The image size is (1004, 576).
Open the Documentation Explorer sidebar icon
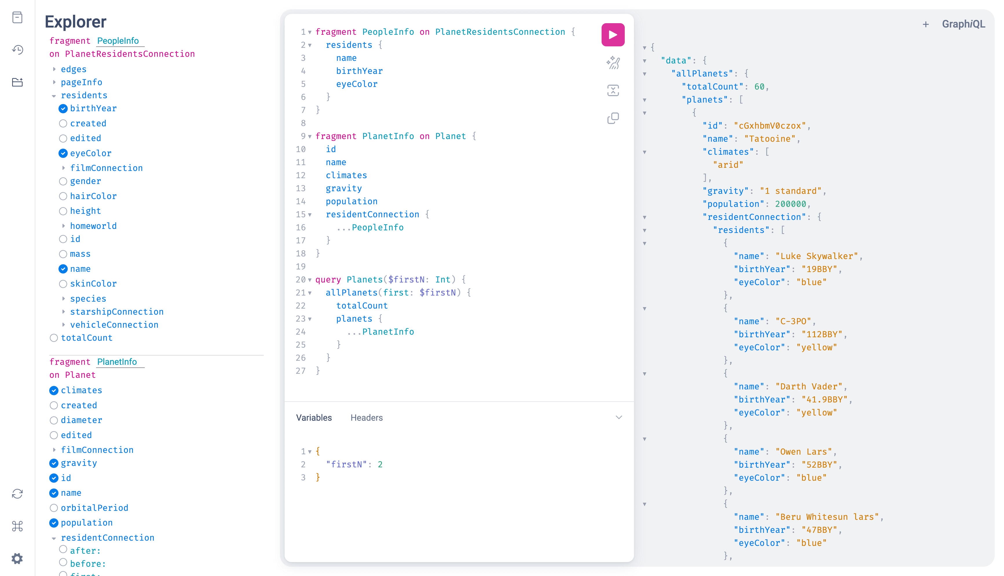(17, 17)
